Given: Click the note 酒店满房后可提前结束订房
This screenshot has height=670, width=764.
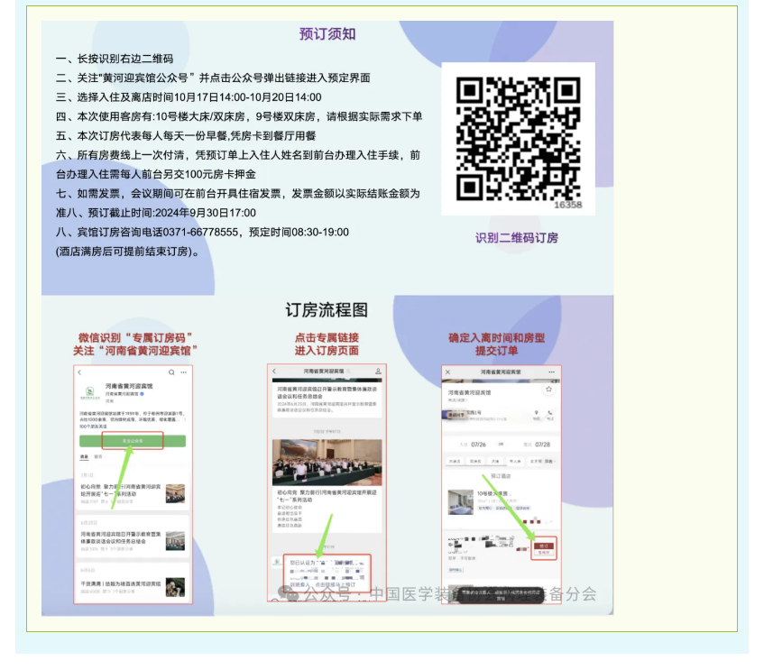Looking at the screenshot, I should tap(128, 252).
